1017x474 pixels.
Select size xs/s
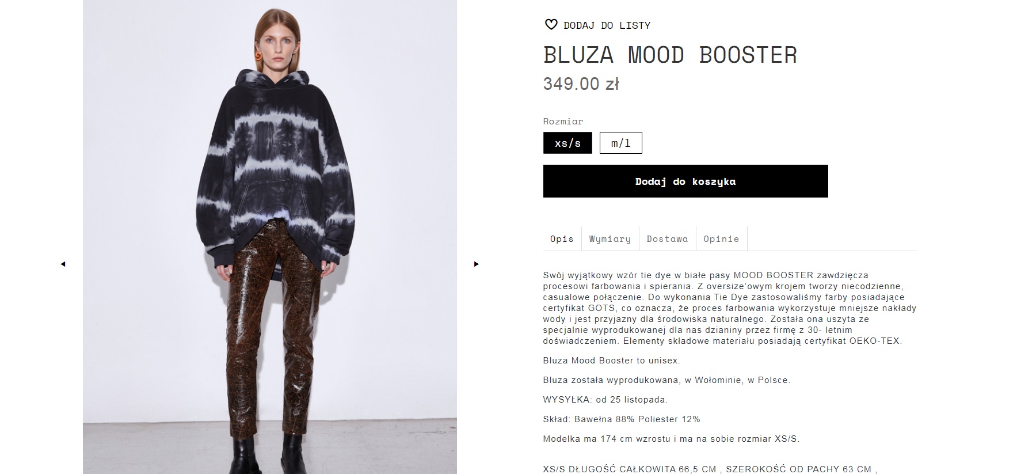(567, 143)
